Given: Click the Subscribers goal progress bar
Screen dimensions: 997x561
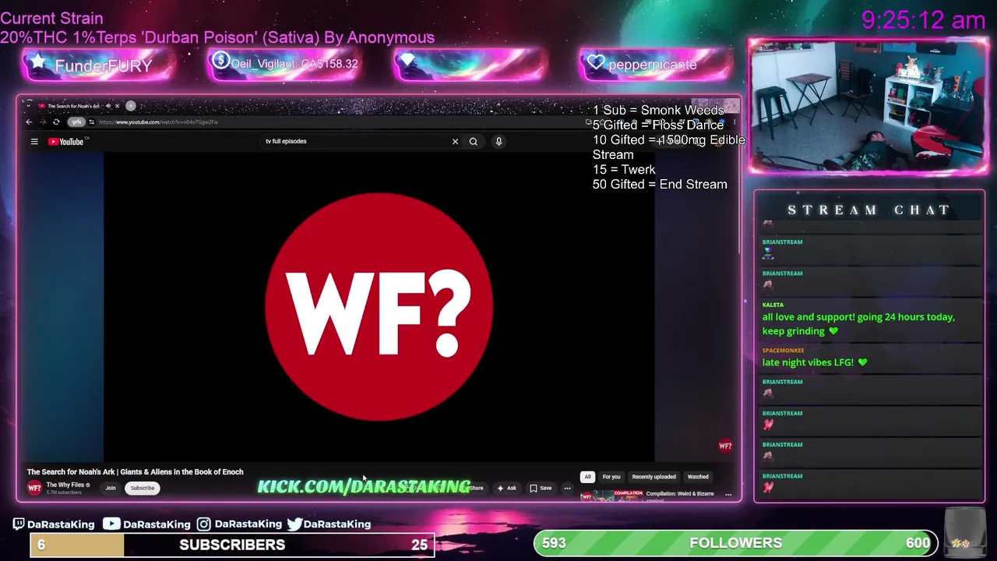Looking at the screenshot, I should (x=232, y=545).
